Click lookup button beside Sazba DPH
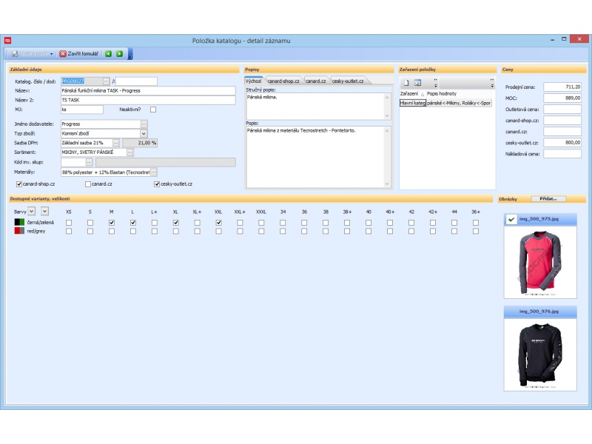This screenshot has width=592, height=444. click(x=117, y=143)
